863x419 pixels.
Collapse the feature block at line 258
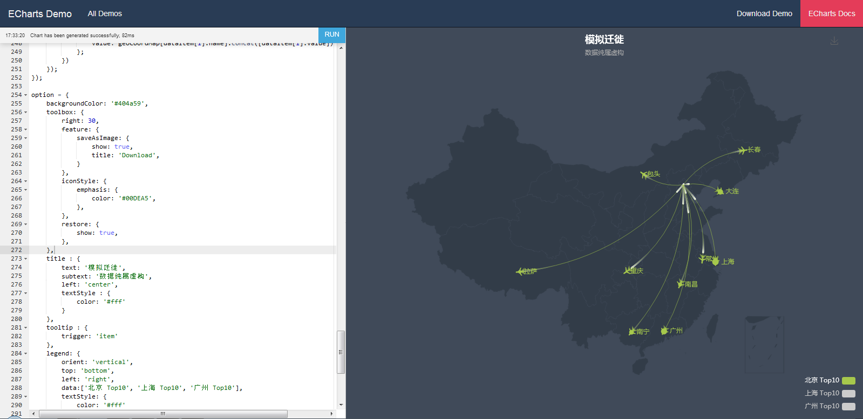tap(25, 130)
